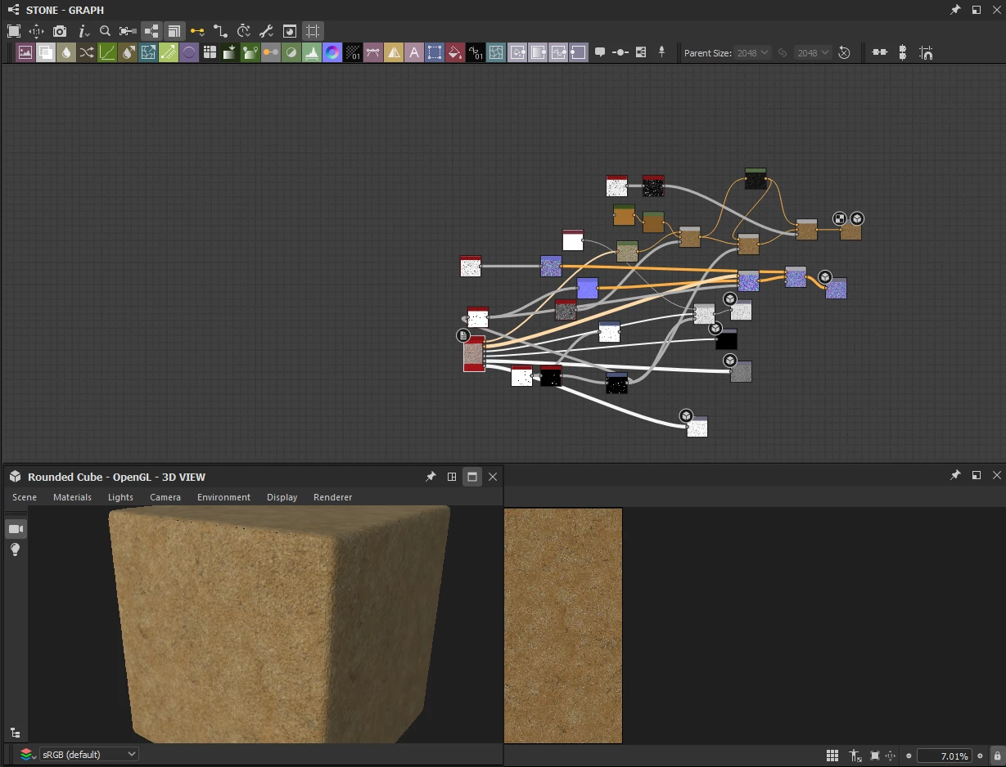1006x767 pixels.
Task: Open the second Parent Size 2048 dropdown
Action: tap(813, 52)
